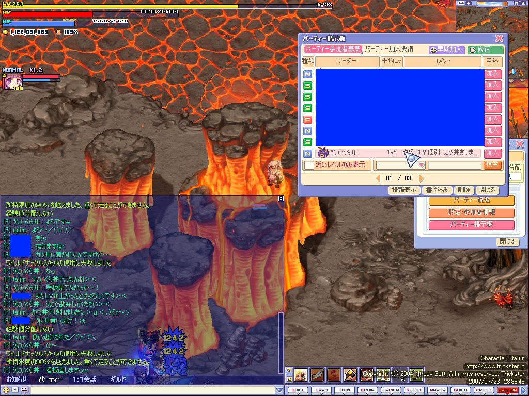This screenshot has width=529, height=396.
Task: Toggle chat log size button at top-right
Action: (281, 199)
